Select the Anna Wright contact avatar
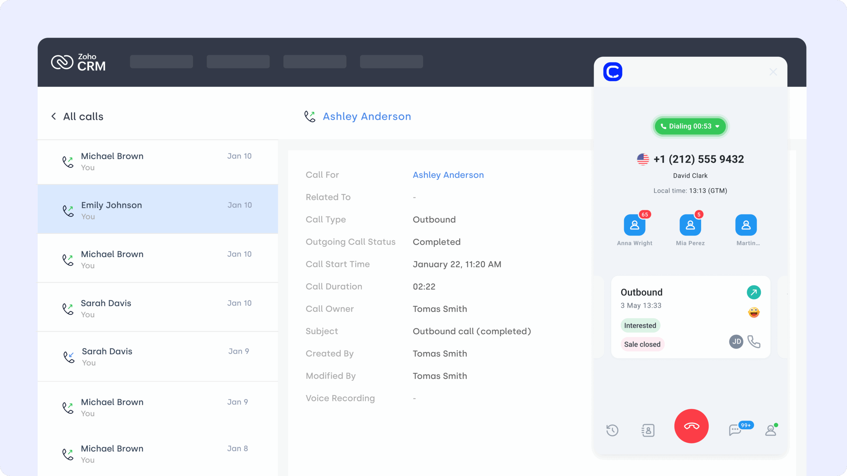Screen dimensions: 847x476 (634, 225)
